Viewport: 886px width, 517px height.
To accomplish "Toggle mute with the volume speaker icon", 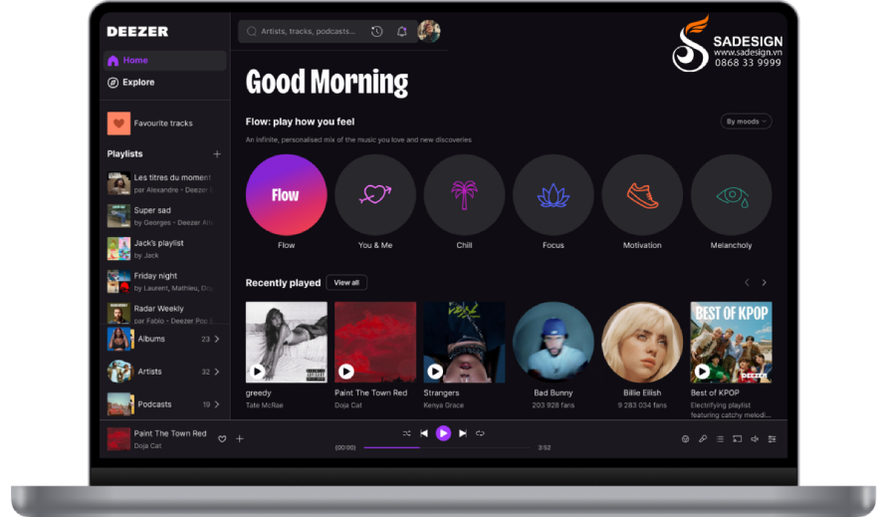I will [x=755, y=439].
